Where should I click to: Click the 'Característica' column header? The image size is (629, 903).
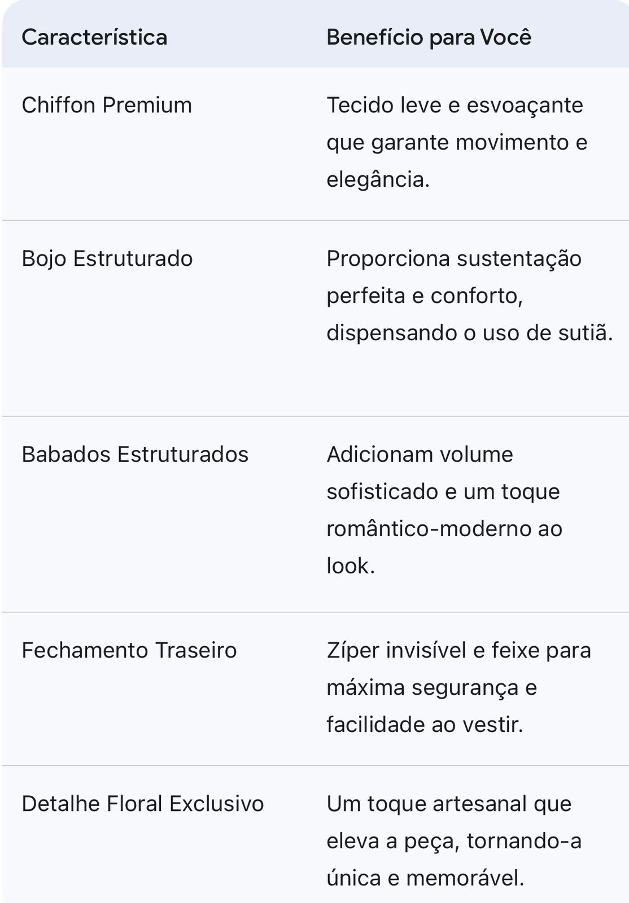tap(94, 38)
